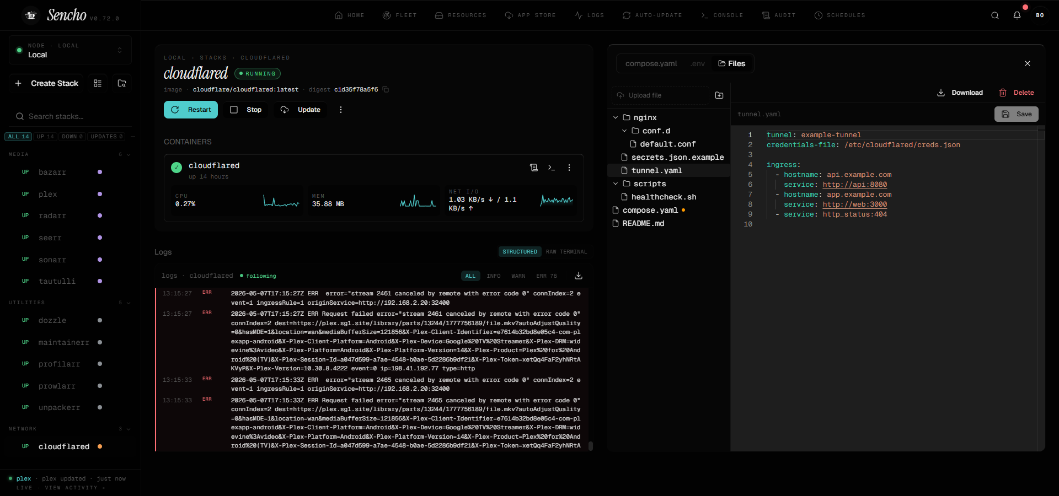
Task: Filter logs to ERR 76
Action: click(x=547, y=276)
